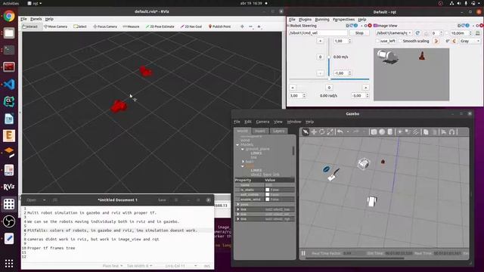Screen dimensions: 484x272
Task: Expand the bot1 model node in Gazebo
Action: tap(243, 162)
